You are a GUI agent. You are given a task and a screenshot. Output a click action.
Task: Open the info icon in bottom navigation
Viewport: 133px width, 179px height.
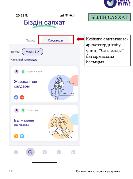pyautogui.click(x=59, y=152)
